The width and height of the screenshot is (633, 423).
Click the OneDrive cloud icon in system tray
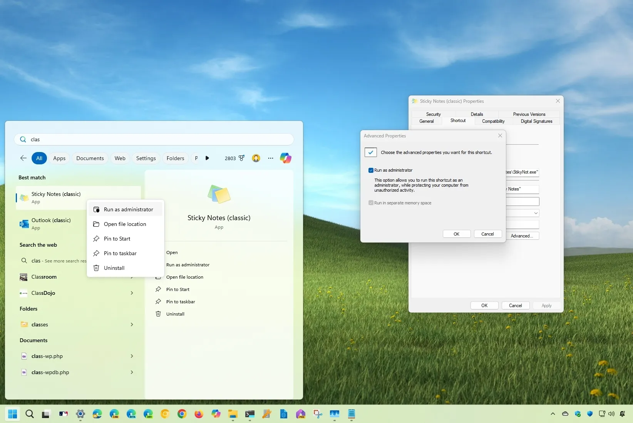tap(565, 414)
